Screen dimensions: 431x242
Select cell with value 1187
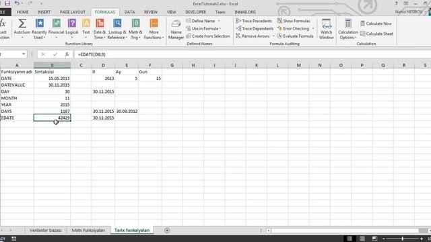tap(52, 112)
